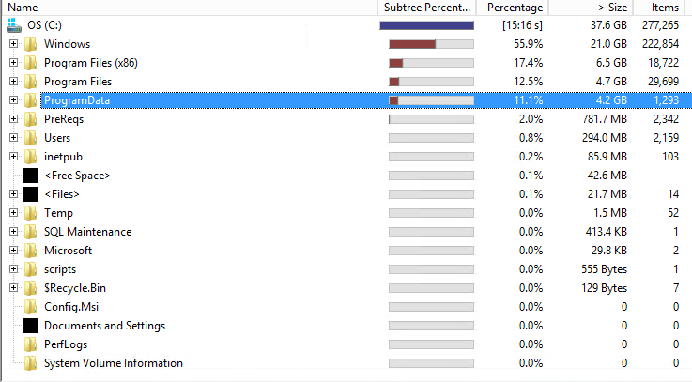This screenshot has width=692, height=382.
Task: Expand the $Recycle.Bin node
Action: pyautogui.click(x=14, y=287)
